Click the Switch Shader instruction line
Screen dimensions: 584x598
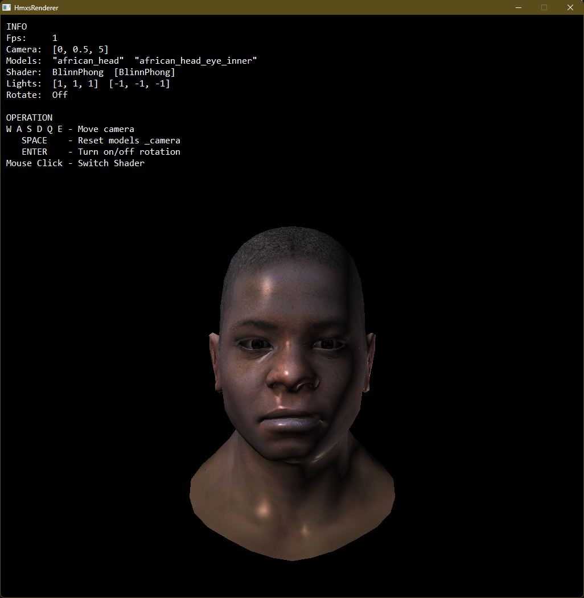[x=75, y=163]
